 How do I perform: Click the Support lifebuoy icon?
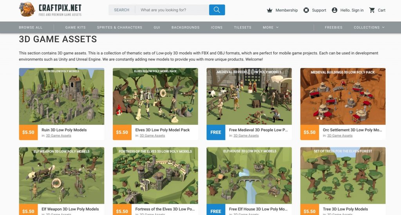[x=306, y=10]
